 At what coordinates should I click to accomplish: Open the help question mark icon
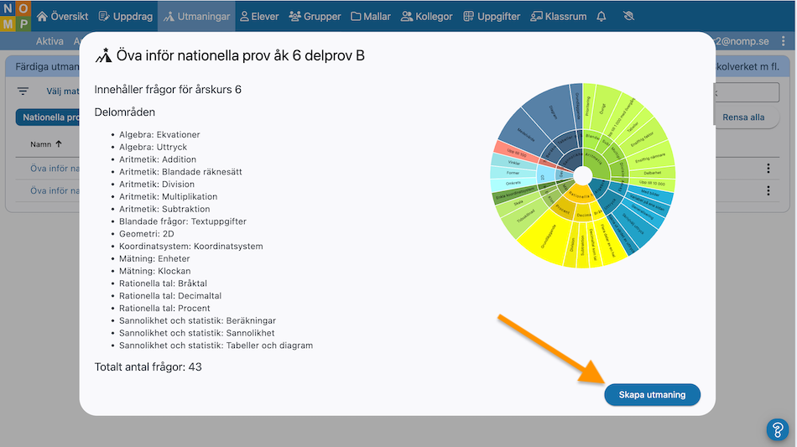pos(778,429)
